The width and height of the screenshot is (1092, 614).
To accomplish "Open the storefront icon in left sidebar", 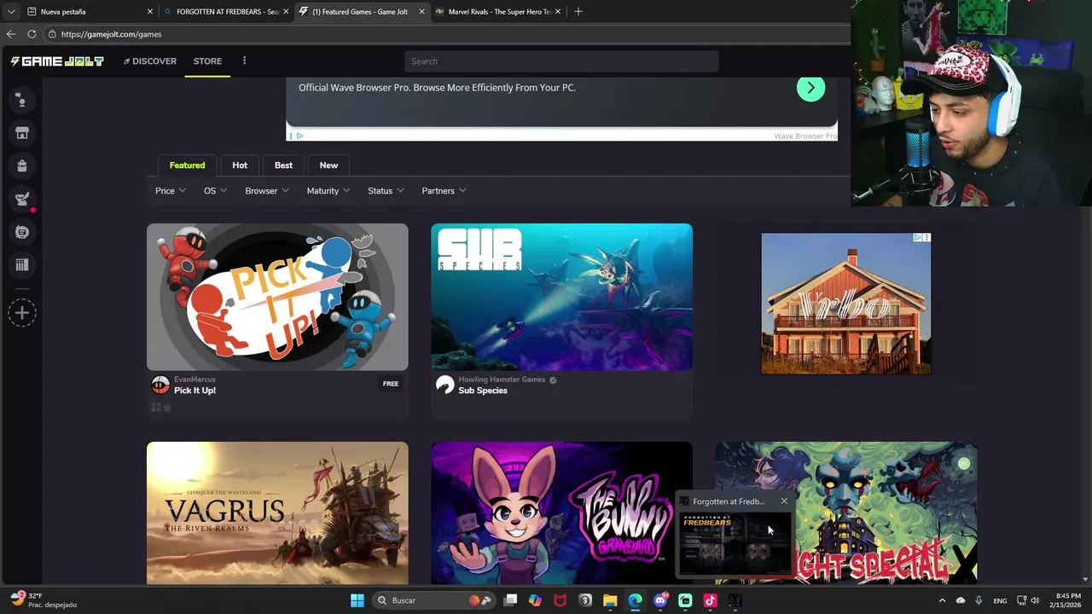I will tap(22, 133).
